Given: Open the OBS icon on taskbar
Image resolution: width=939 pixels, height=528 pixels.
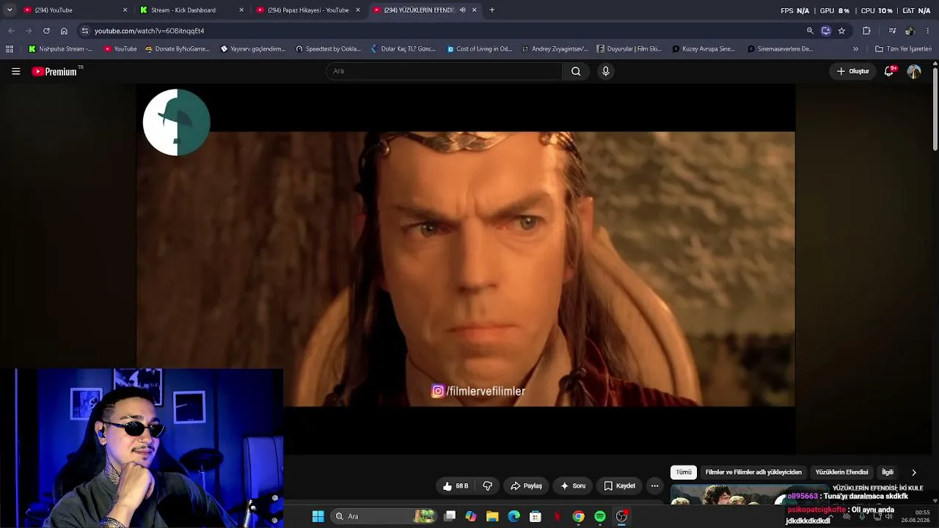Looking at the screenshot, I should [621, 516].
